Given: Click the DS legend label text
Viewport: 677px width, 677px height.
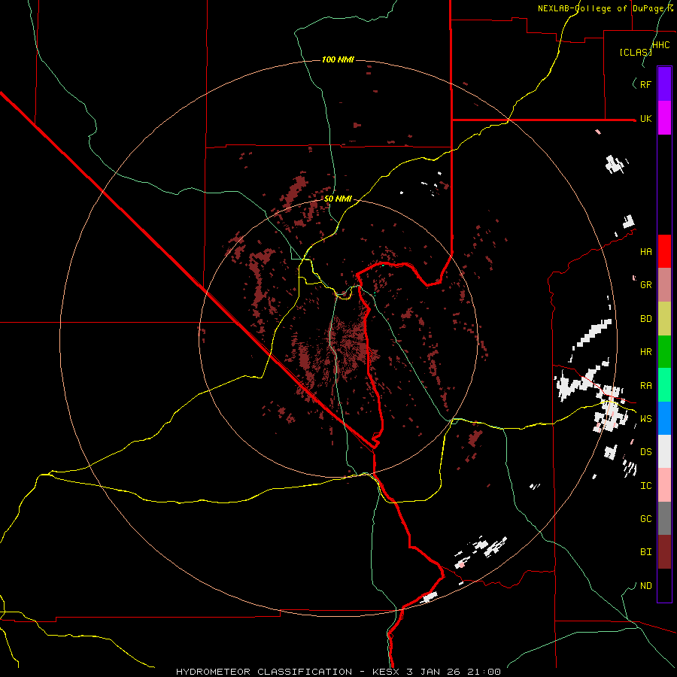Looking at the screenshot, I should point(645,452).
